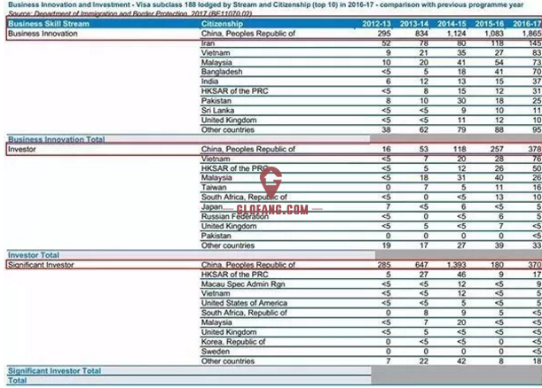The width and height of the screenshot is (542, 388).
Task: Click the 'Macau Spec Admin Rgn' cell
Action: coord(243,284)
